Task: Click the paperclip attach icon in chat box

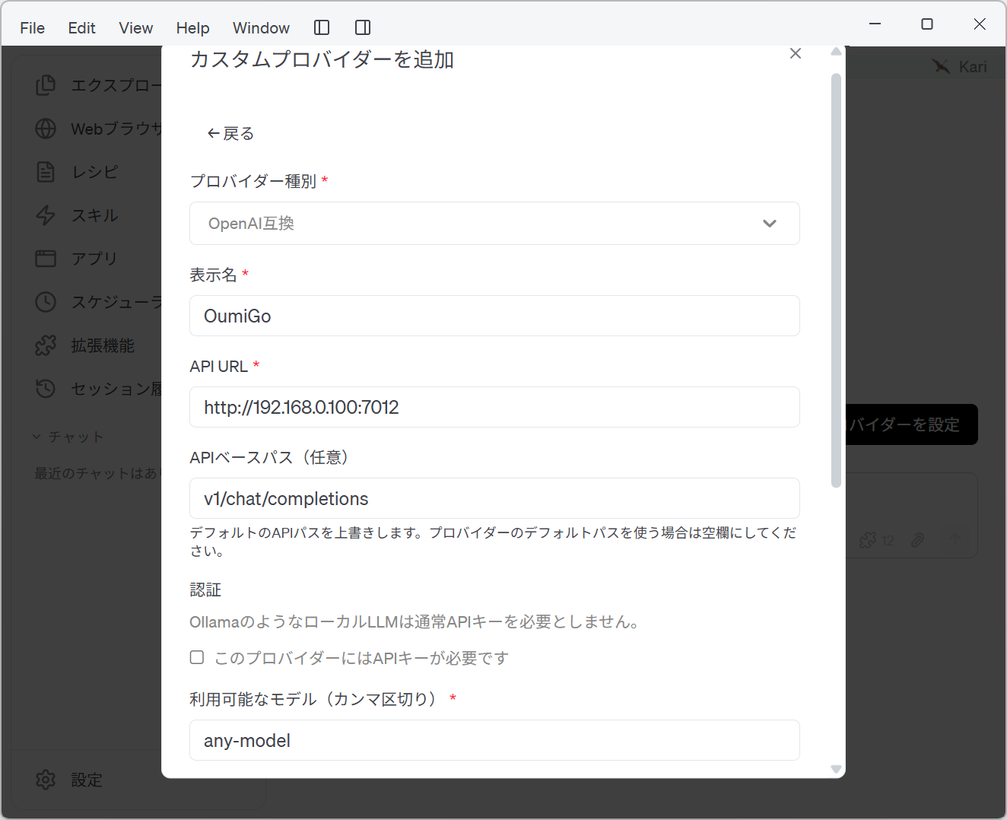Action: pyautogui.click(x=918, y=540)
